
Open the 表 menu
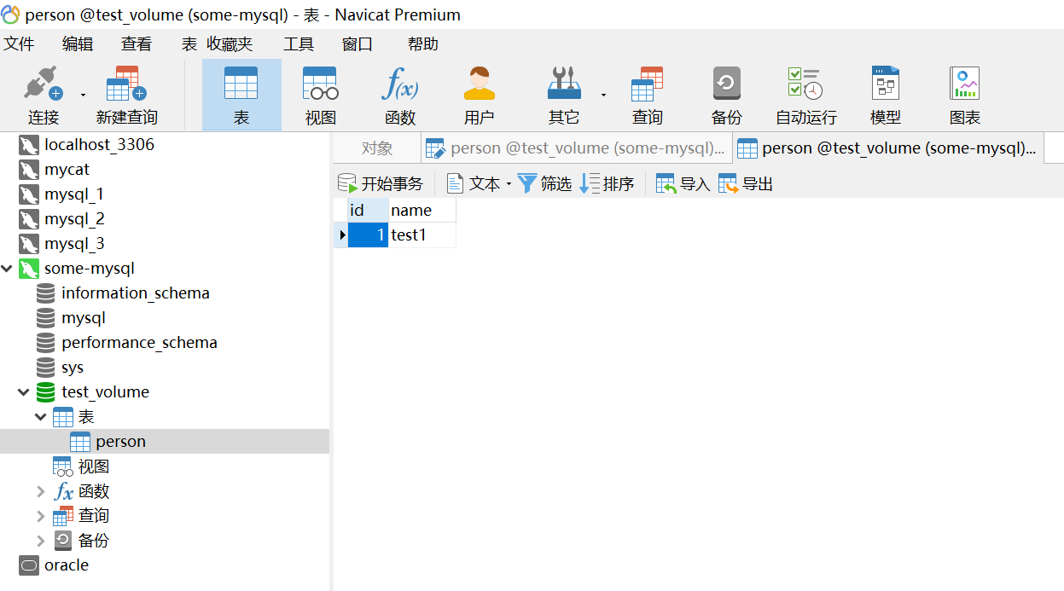(x=189, y=43)
